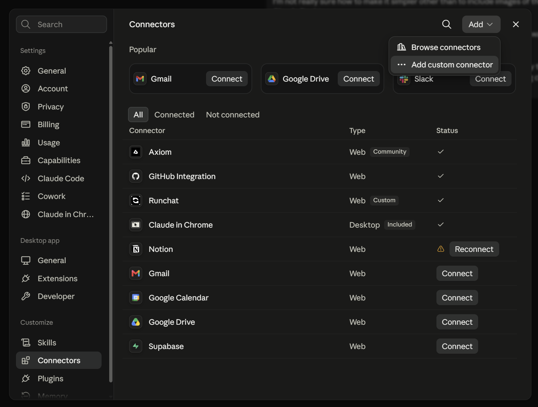Screen dimensions: 538x407
Task: Click the Supabase lightning icon
Action: click(x=136, y=346)
